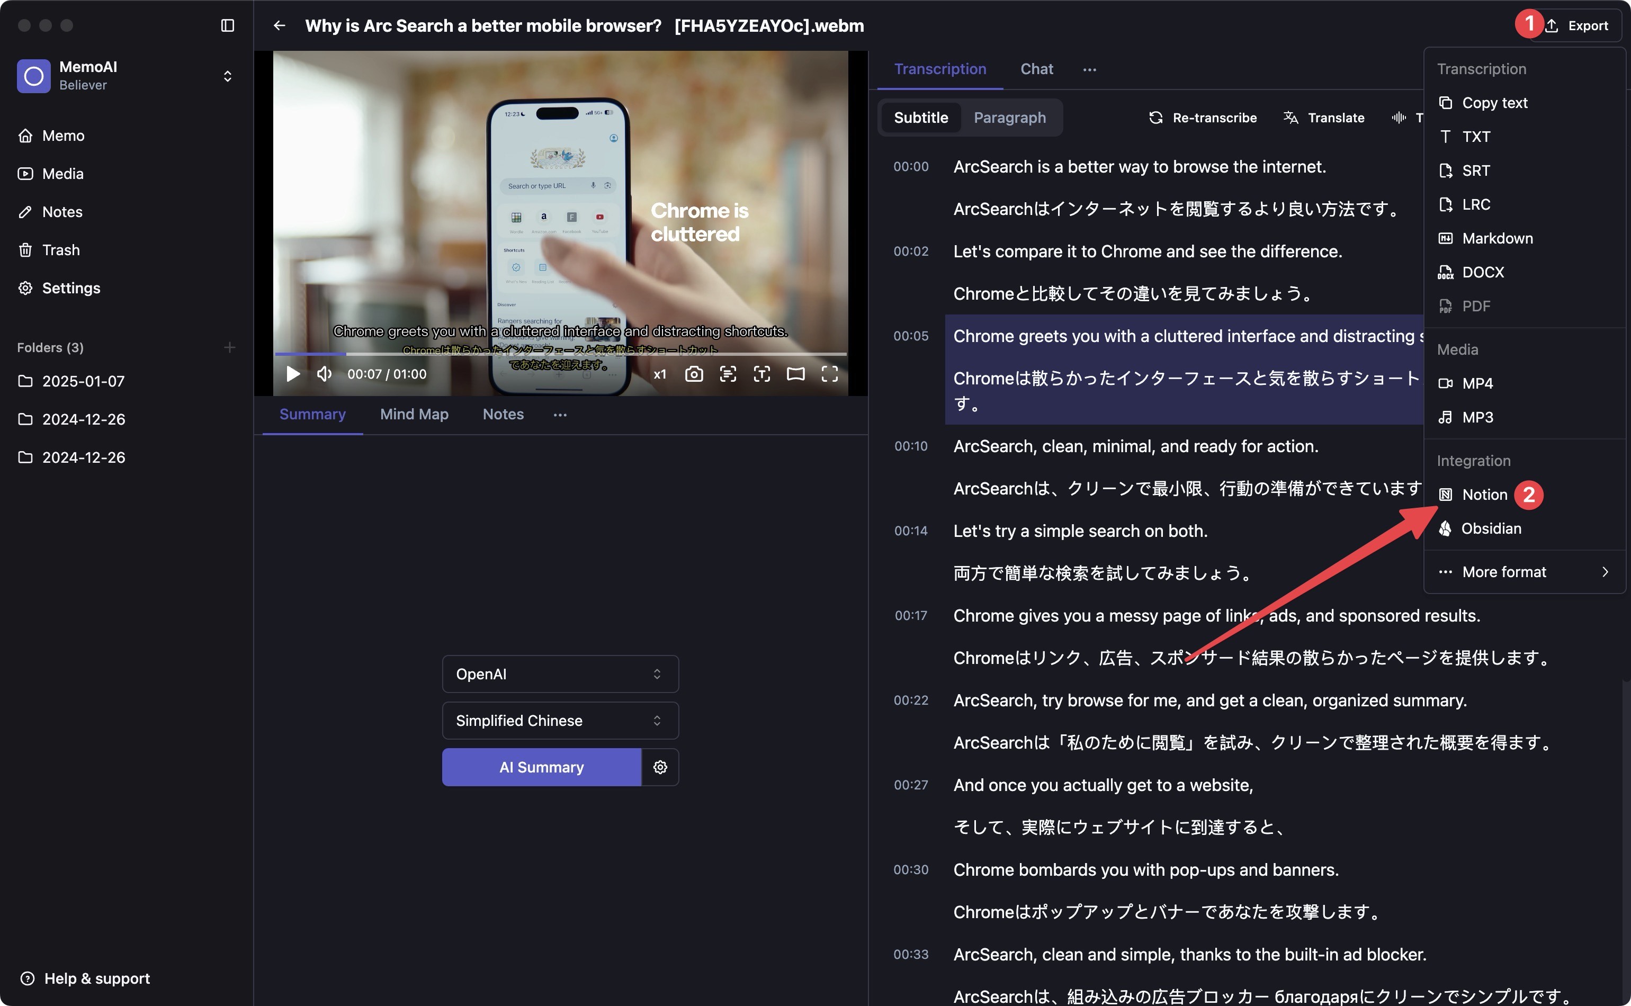Screen dimensions: 1631x1006
Task: Select the Subtitle view toggle
Action: 921,118
